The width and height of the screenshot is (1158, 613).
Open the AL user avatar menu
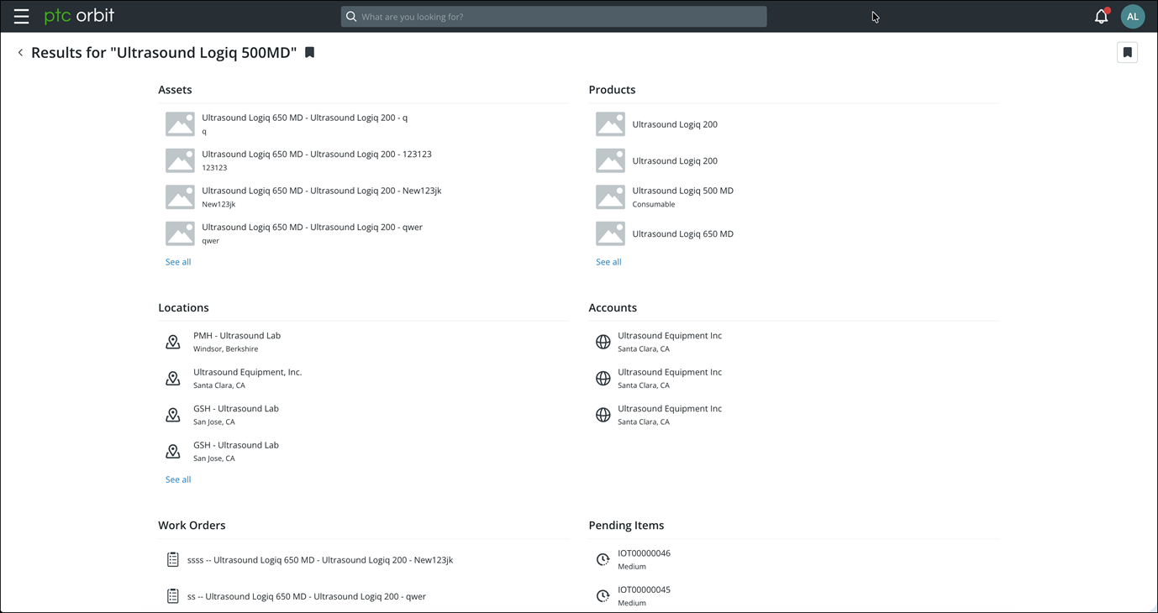(1133, 16)
